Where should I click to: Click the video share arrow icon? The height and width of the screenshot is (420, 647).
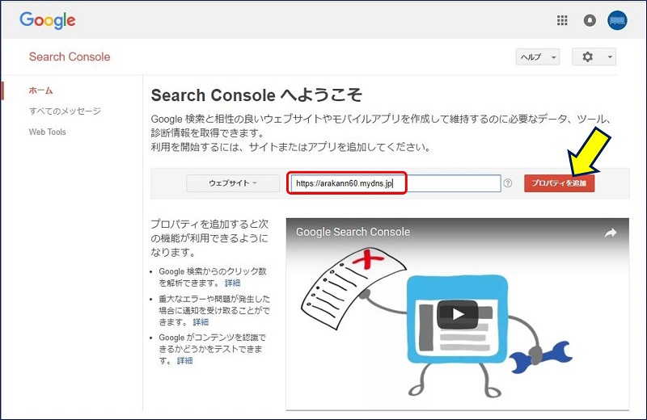[611, 233]
